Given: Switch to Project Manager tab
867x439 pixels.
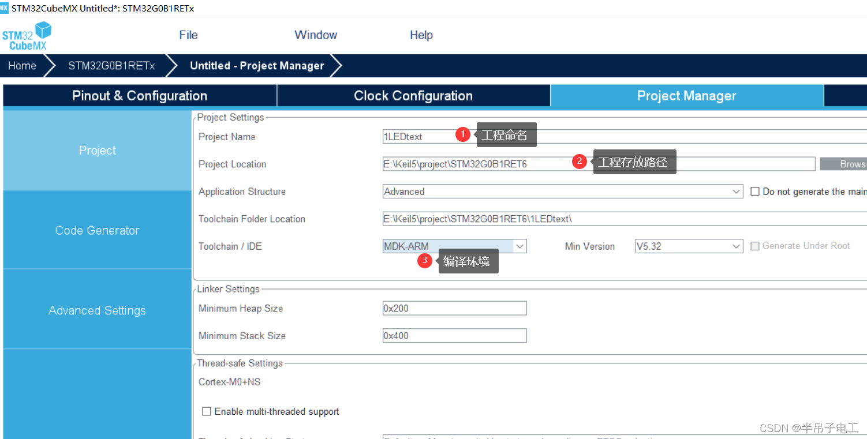Looking at the screenshot, I should 687,96.
